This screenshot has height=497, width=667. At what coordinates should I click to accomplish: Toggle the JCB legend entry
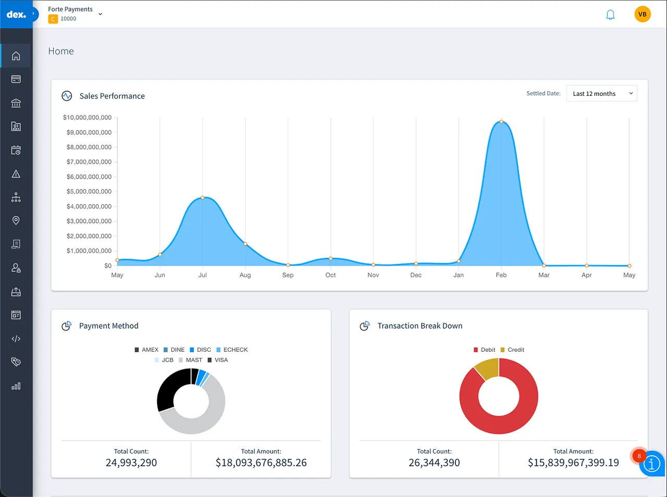click(164, 360)
